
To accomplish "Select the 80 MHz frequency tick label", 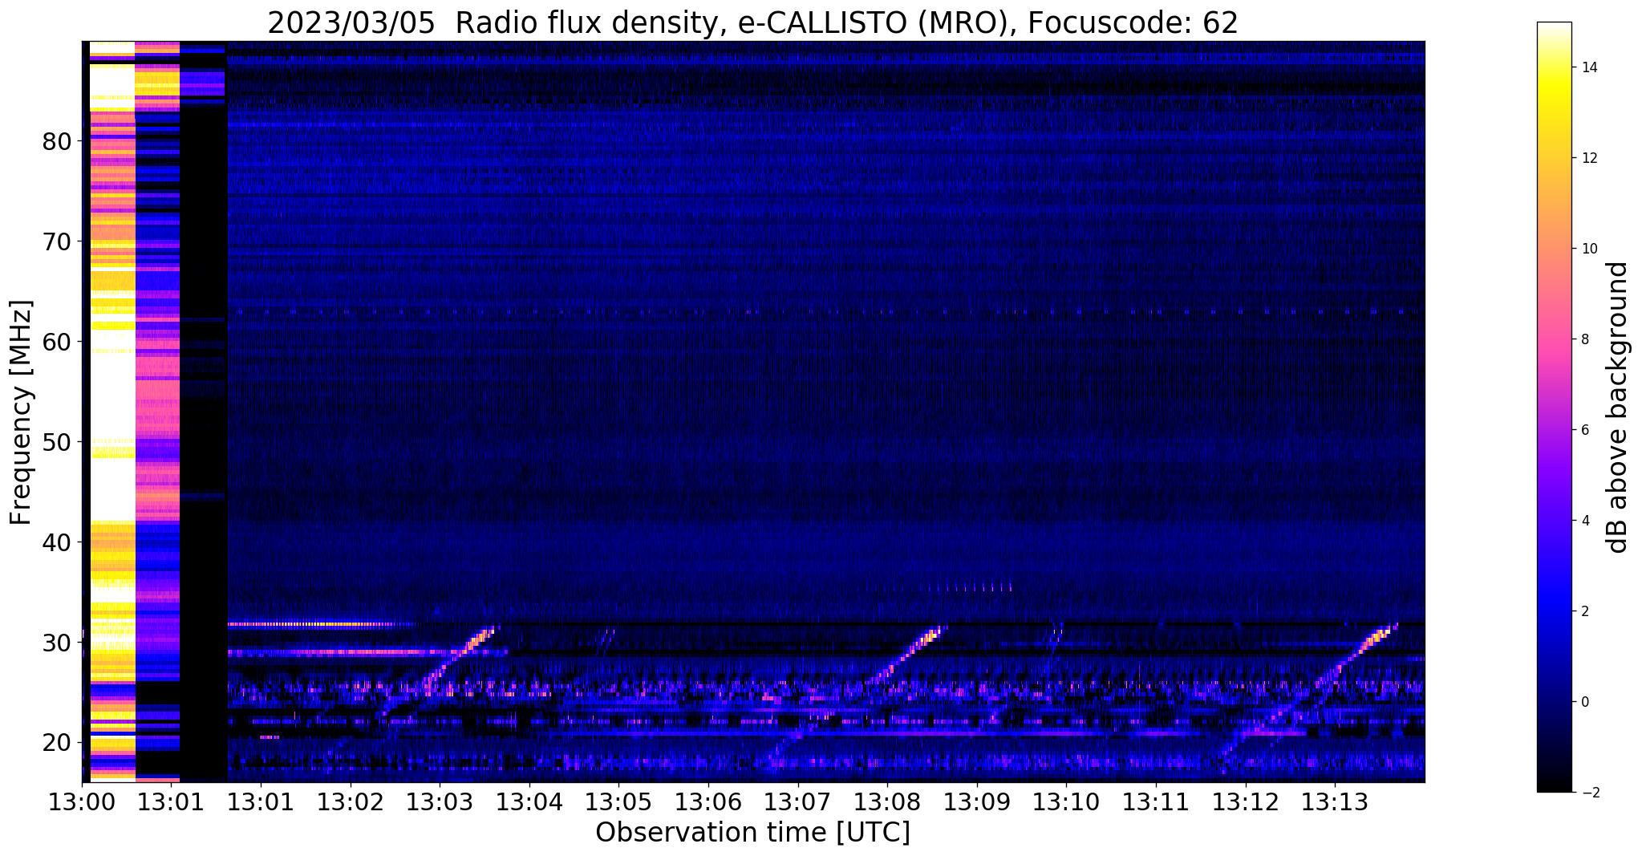I will (x=57, y=141).
